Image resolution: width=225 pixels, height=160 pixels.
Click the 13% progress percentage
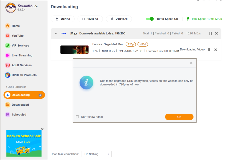click(95, 51)
